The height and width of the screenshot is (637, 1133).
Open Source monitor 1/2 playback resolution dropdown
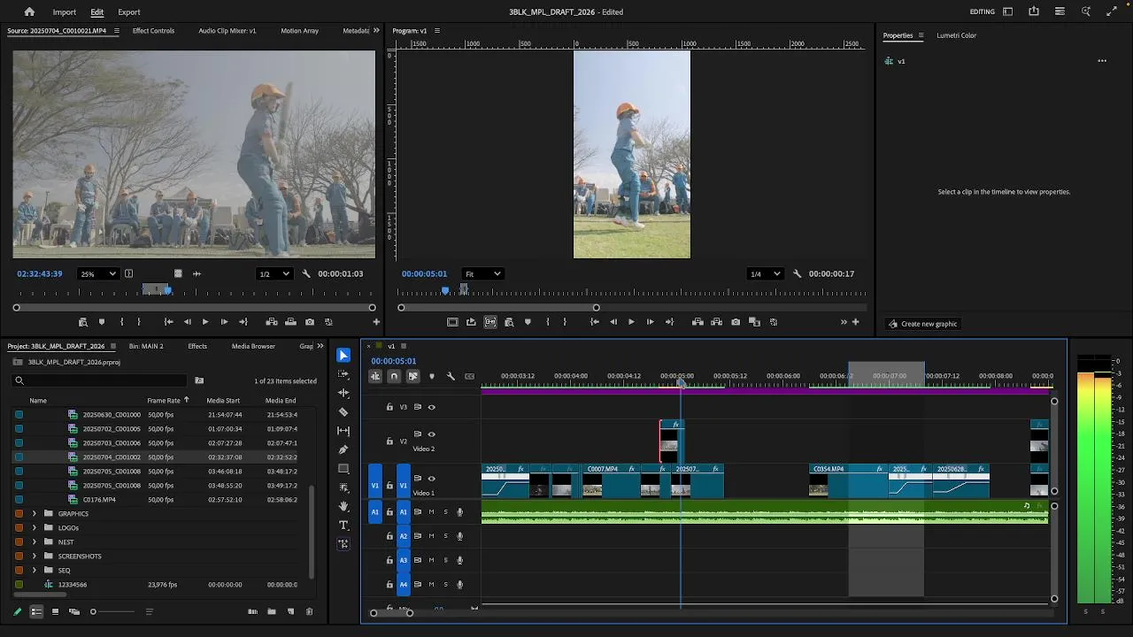coord(274,274)
